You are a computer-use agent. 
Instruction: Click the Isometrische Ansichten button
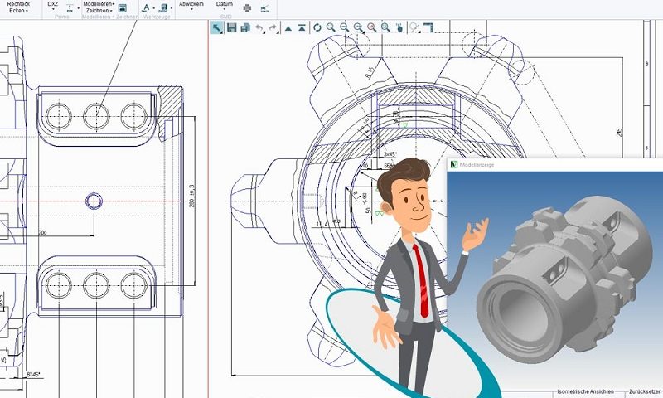[585, 392]
